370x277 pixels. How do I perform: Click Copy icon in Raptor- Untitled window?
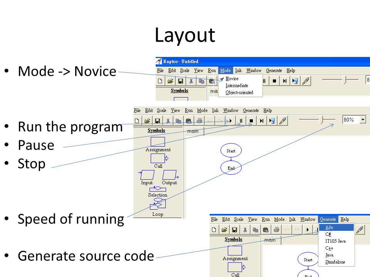click(201, 81)
